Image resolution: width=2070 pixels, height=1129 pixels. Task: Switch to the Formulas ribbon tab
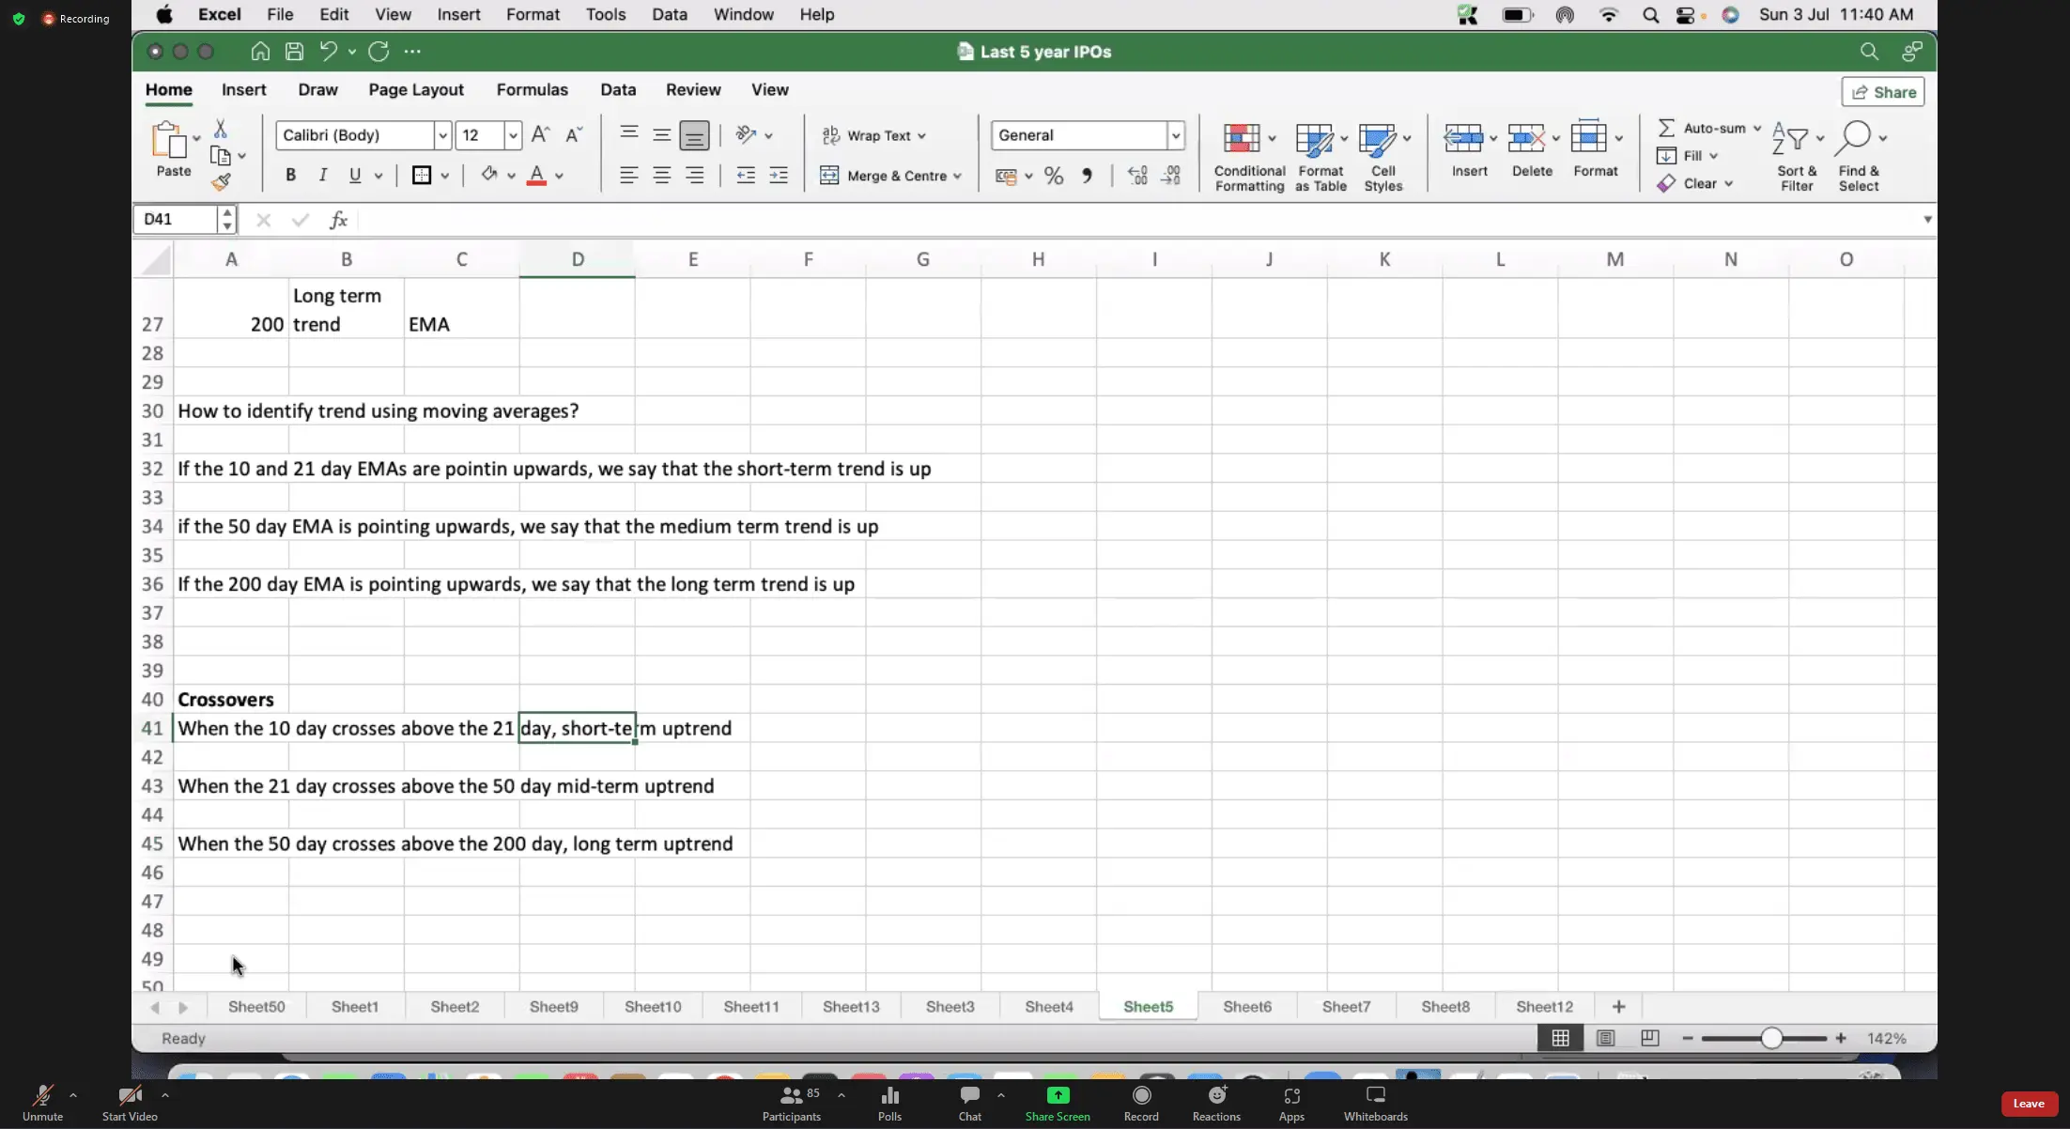[x=532, y=90]
